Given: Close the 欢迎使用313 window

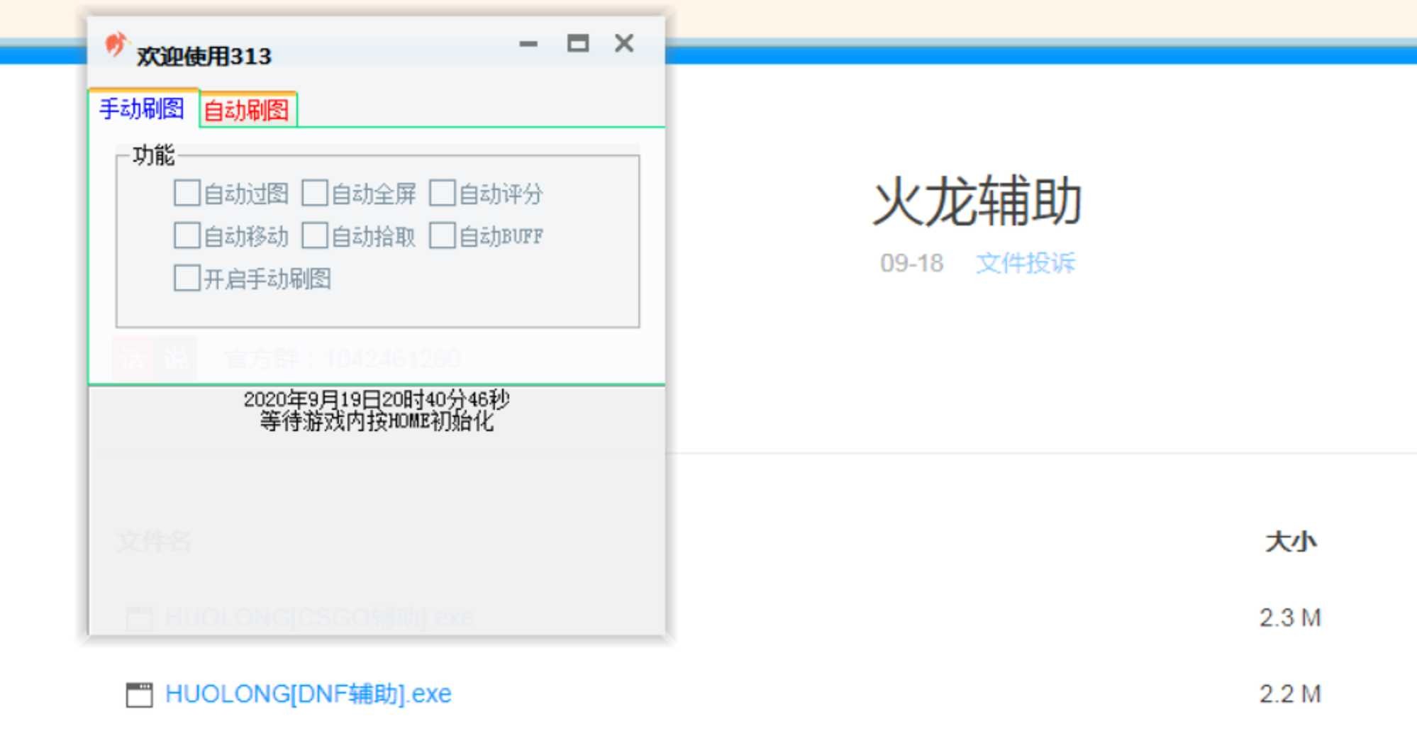Looking at the screenshot, I should (x=624, y=43).
